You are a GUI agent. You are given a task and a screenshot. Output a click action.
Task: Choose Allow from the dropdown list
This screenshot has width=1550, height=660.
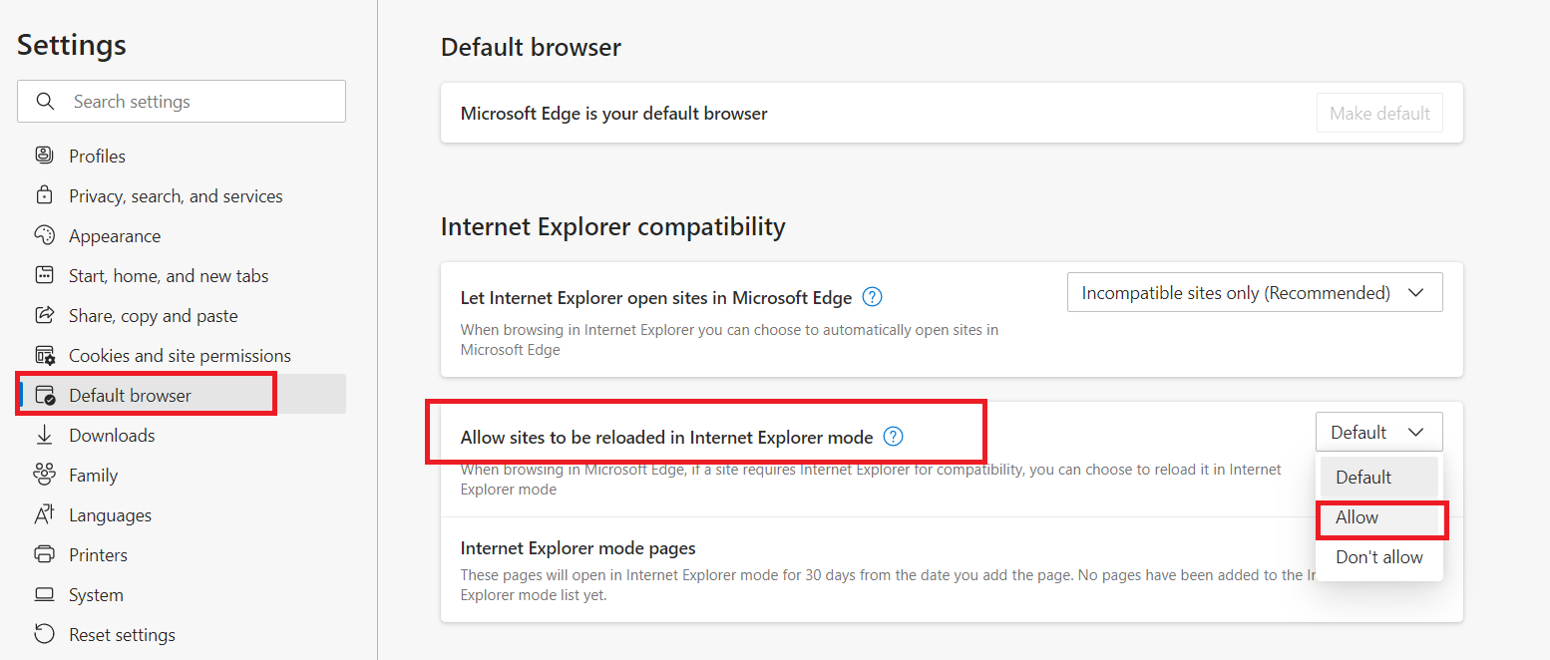1357,517
